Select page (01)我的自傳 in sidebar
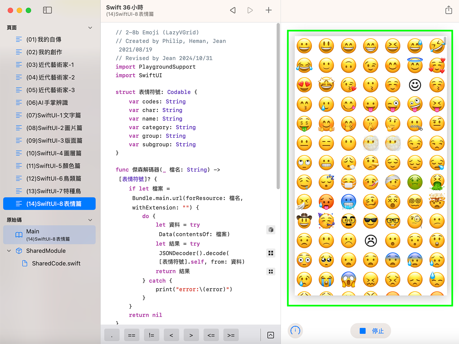Image resolution: width=459 pixels, height=344 pixels. click(44, 40)
